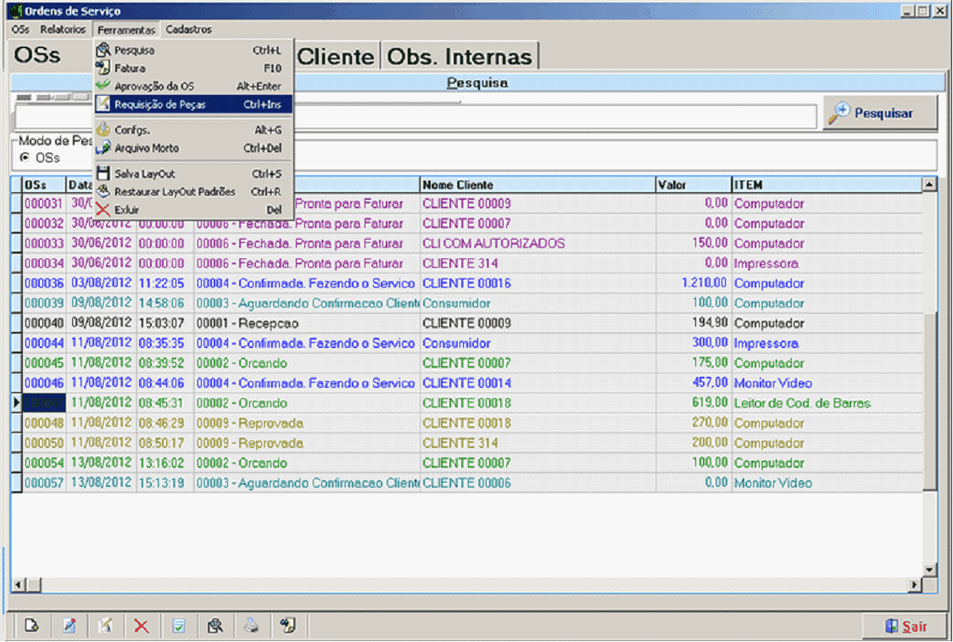Click the magnifier search icon in bottom toolbar

click(215, 626)
